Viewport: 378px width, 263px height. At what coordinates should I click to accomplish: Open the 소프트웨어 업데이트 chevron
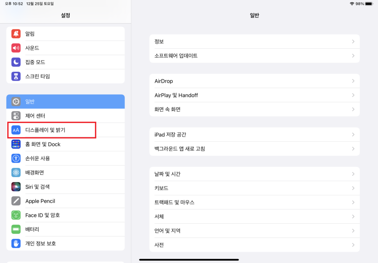coord(353,56)
